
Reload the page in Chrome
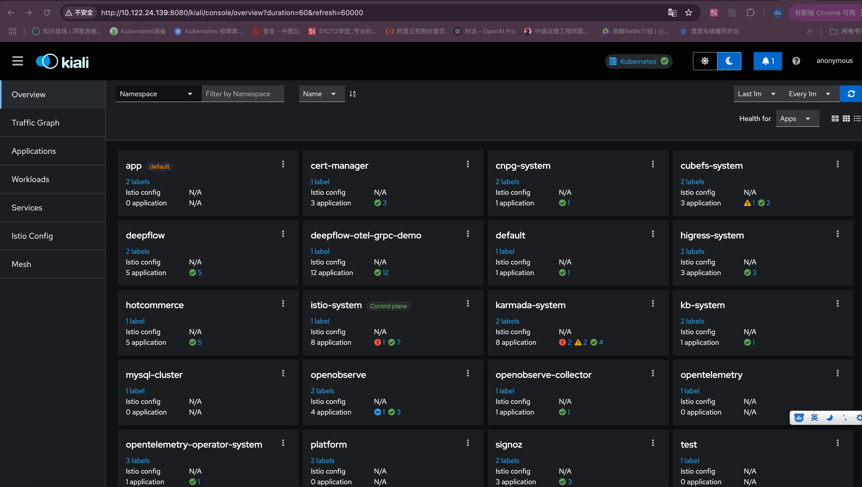pyautogui.click(x=47, y=13)
